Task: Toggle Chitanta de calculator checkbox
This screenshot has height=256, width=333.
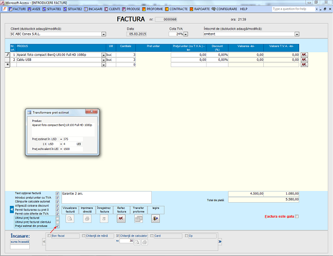Action: pyautogui.click(x=118, y=236)
